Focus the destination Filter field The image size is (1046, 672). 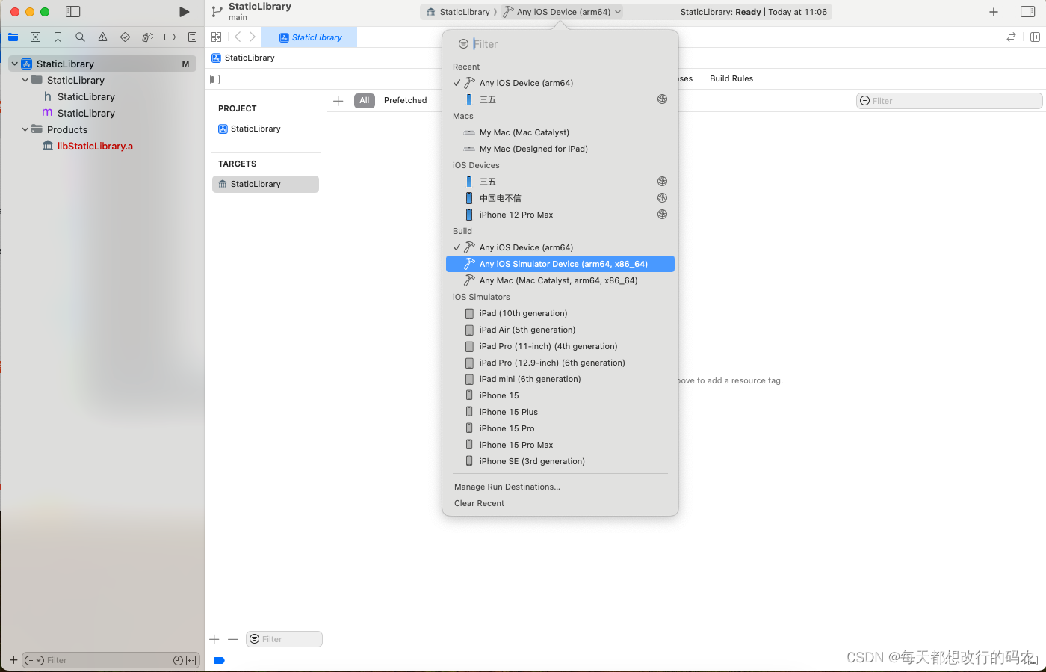click(560, 44)
